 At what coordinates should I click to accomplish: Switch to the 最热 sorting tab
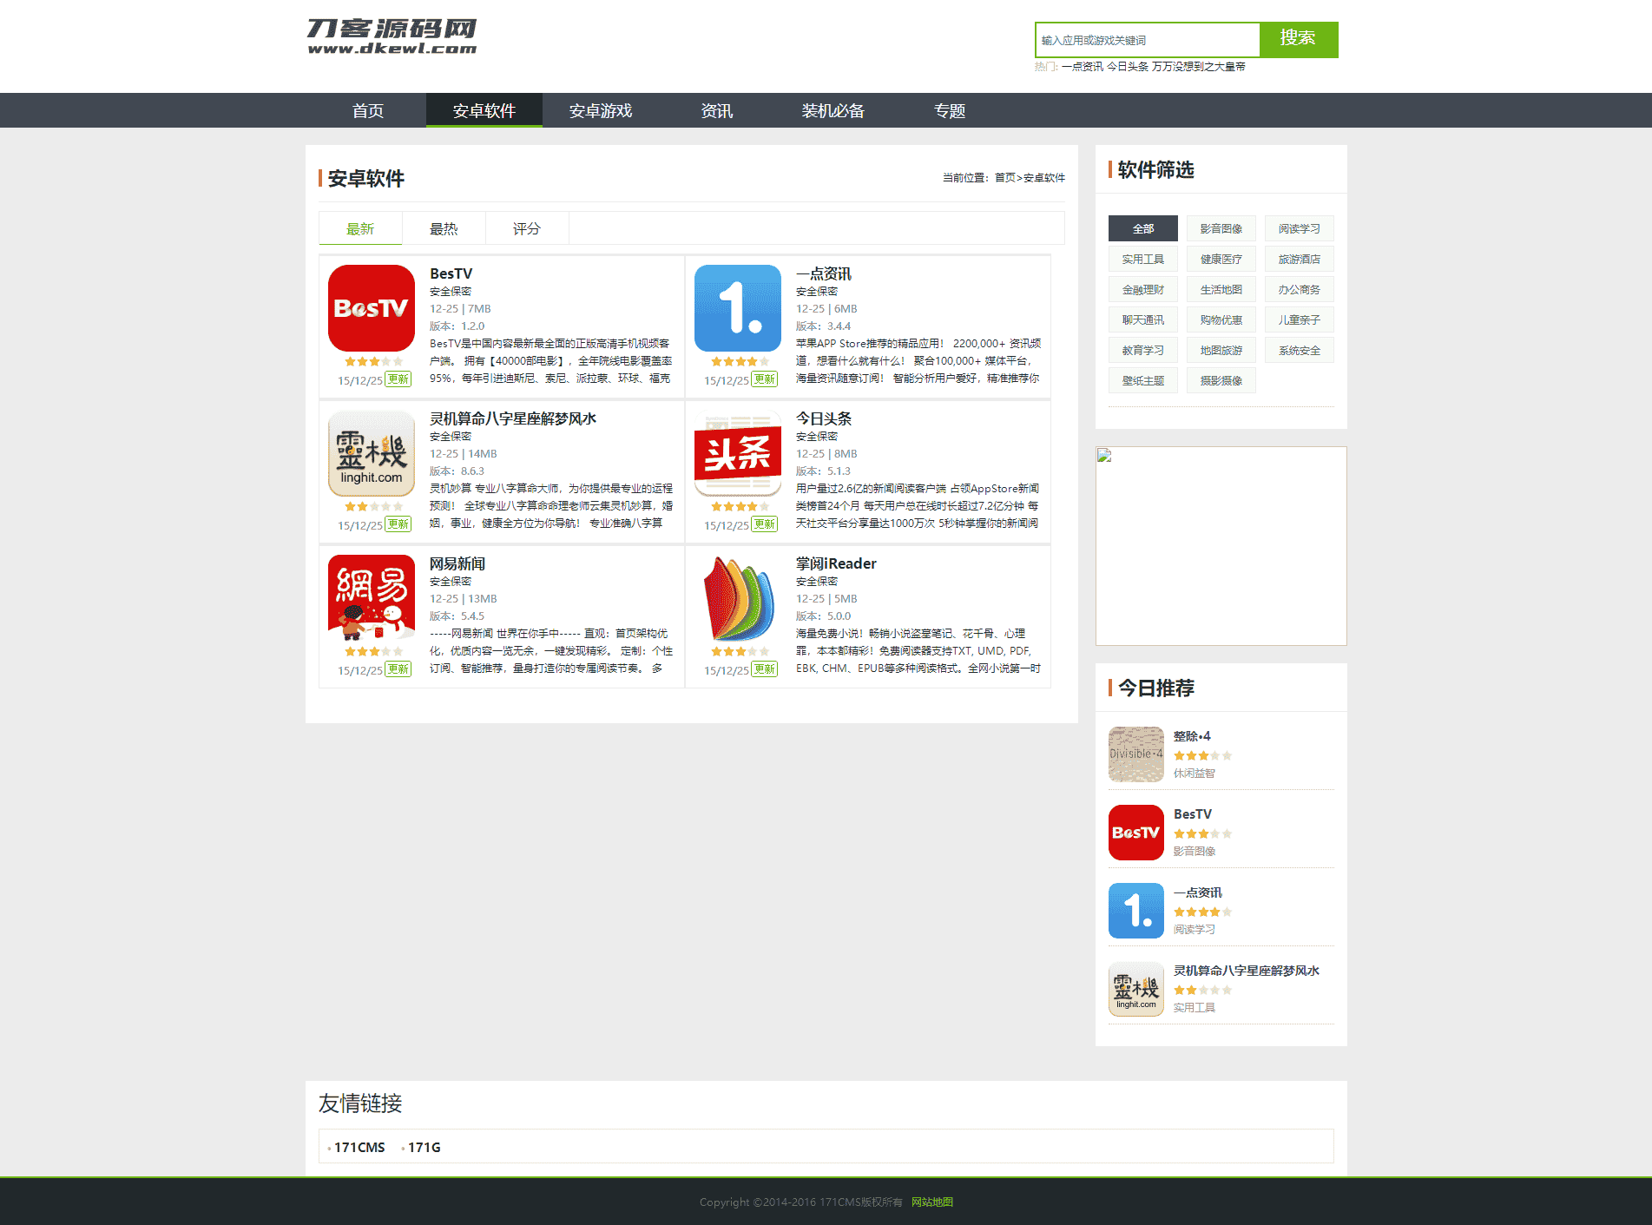tap(444, 228)
